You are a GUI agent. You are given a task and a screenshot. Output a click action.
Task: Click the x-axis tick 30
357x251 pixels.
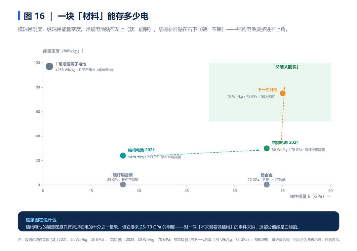click(139, 191)
